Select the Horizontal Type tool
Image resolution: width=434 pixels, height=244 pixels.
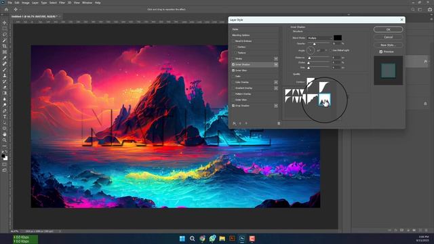tap(5, 117)
